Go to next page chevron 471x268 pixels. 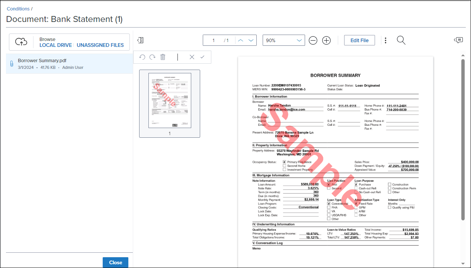tap(251, 40)
